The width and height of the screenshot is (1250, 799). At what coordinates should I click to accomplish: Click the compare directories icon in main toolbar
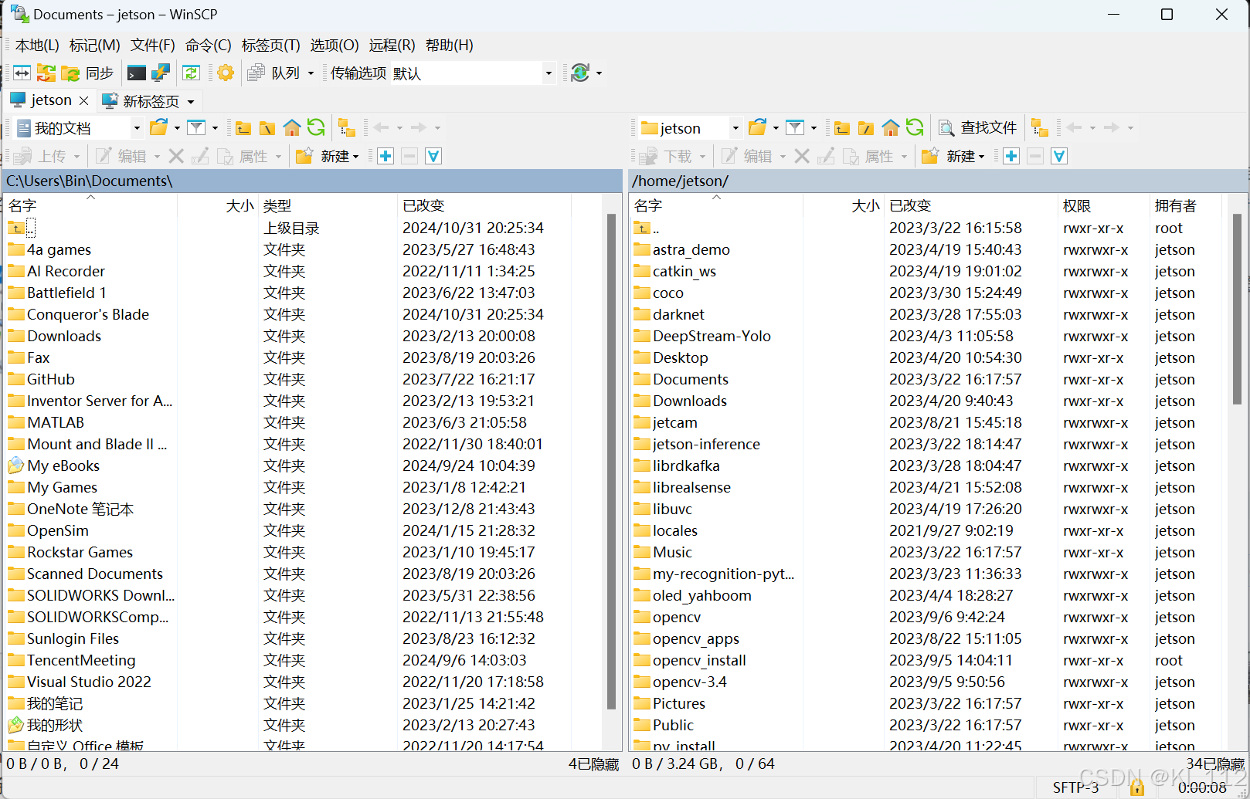point(22,73)
